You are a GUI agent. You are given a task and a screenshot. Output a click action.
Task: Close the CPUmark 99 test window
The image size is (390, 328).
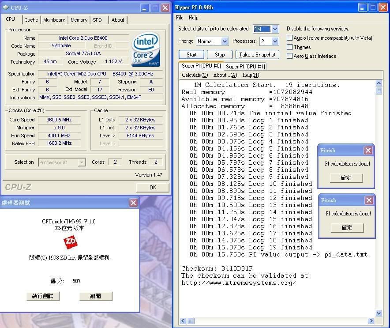point(134,203)
